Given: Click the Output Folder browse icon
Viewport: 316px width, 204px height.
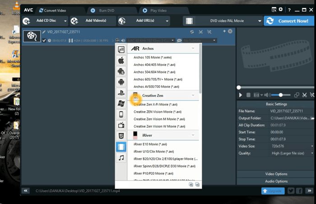Looking at the screenshot, I should pos(312,118).
